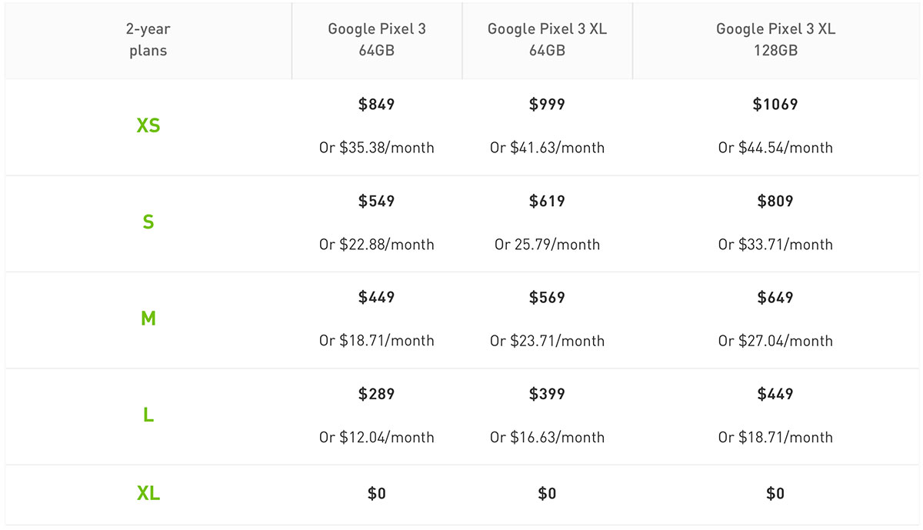
Task: Click the $849 price for XS plan
Action: (377, 105)
